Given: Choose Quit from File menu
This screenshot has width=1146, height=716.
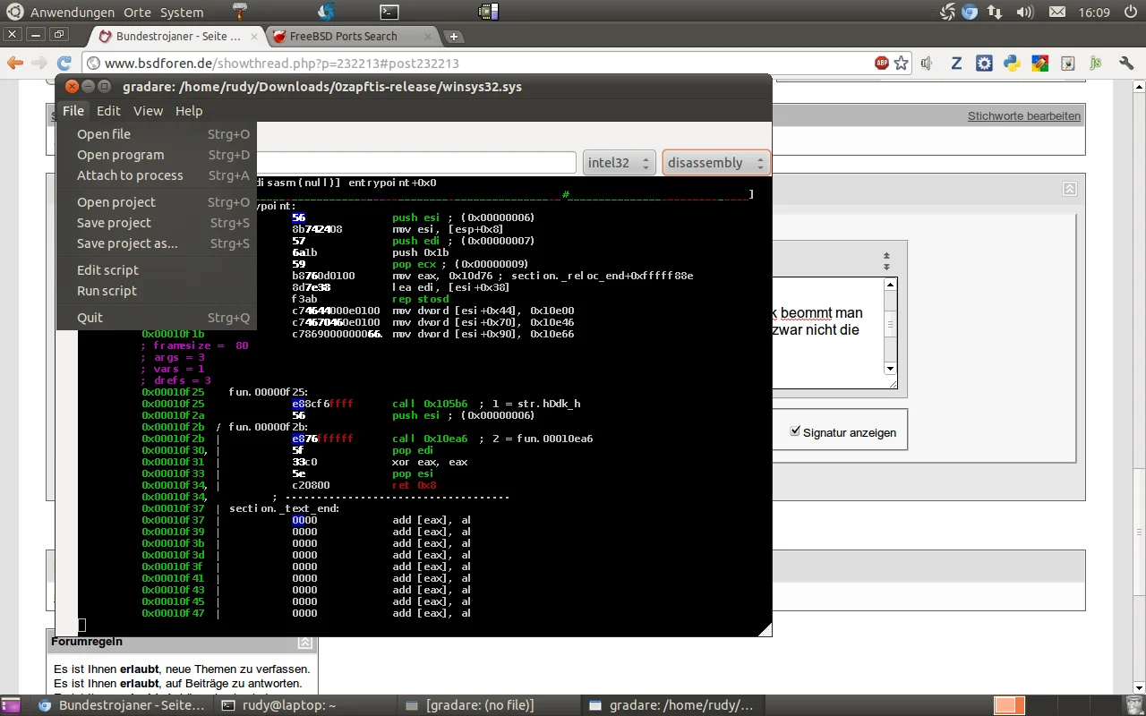Looking at the screenshot, I should (x=157, y=318).
